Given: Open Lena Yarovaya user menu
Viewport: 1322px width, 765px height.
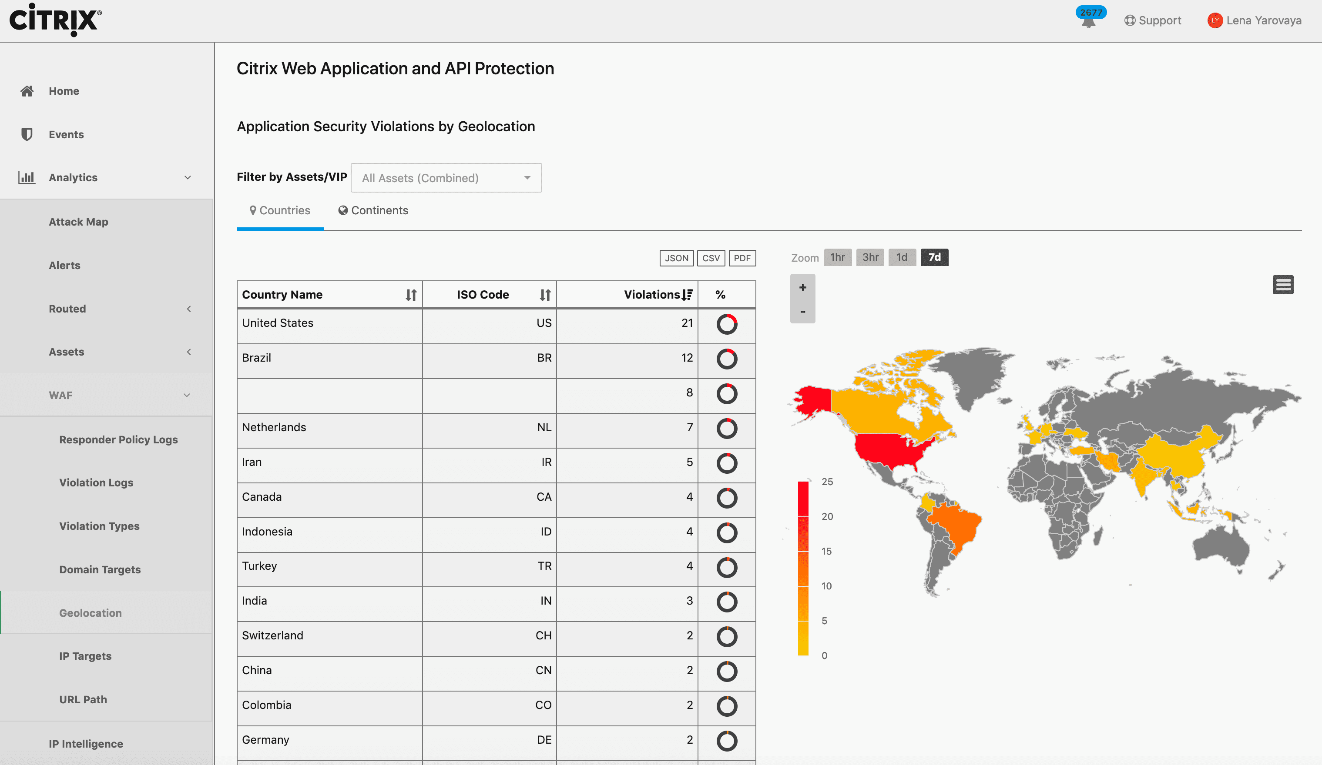Looking at the screenshot, I should pos(1254,20).
